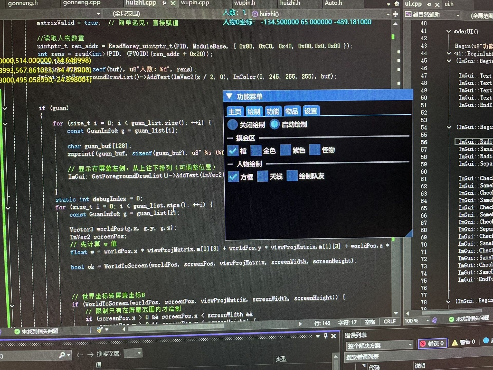This screenshot has height=370, width=493.
Task: Click the 空格 indentation indicator
Action: (x=370, y=322)
